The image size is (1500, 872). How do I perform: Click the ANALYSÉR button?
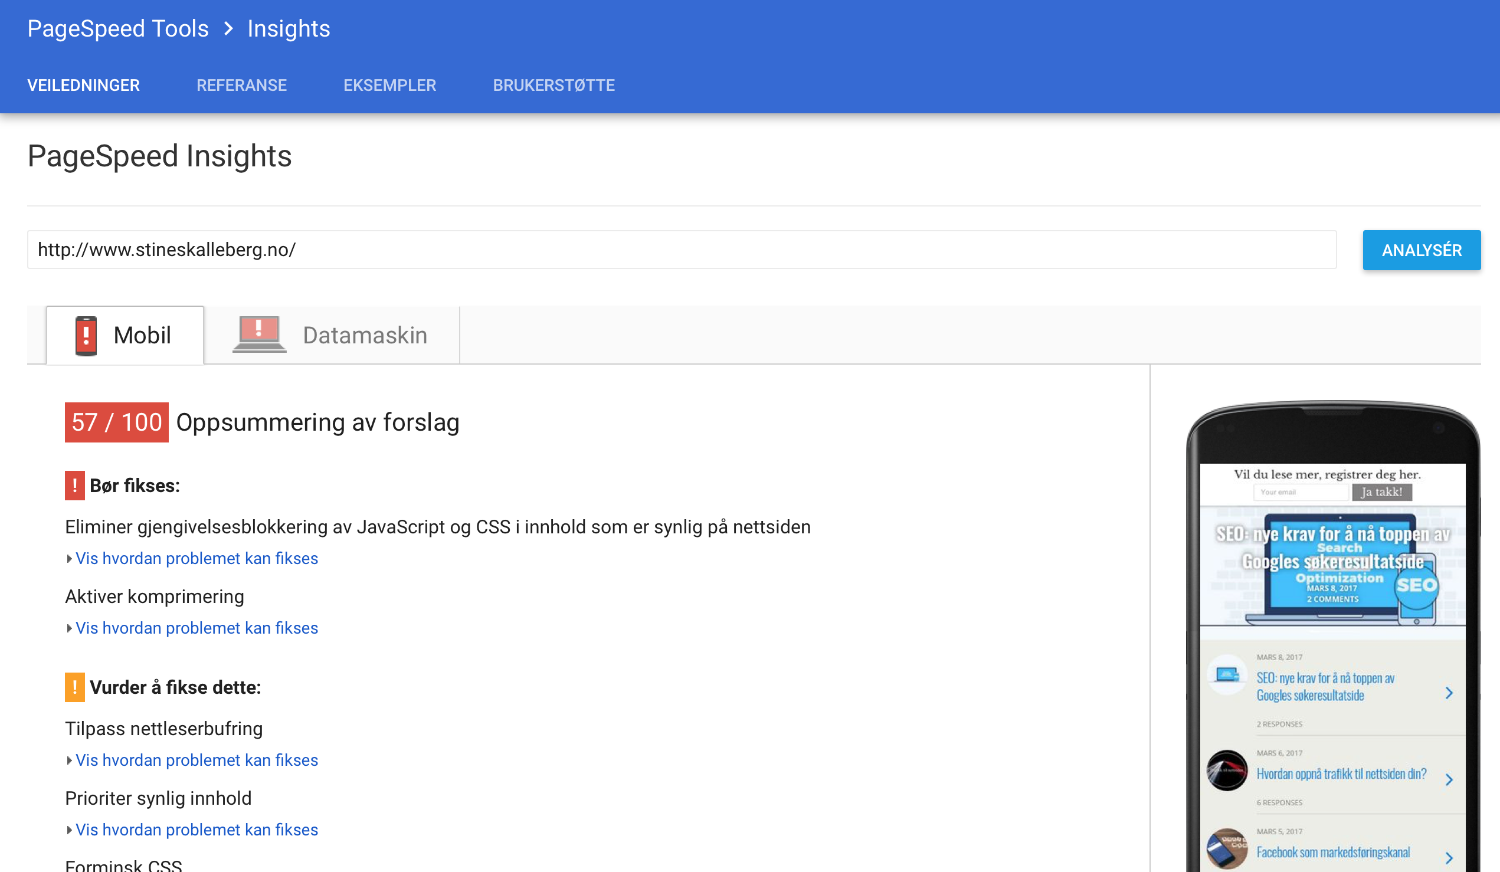click(x=1422, y=250)
